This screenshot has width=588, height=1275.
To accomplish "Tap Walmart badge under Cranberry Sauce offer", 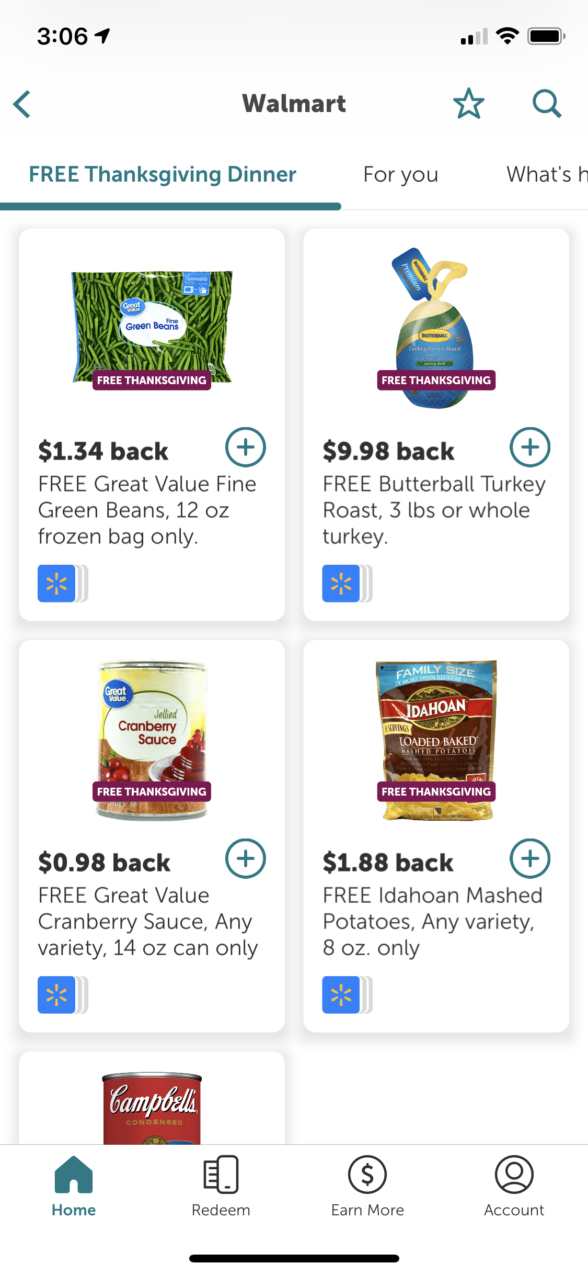I will (x=56, y=995).
